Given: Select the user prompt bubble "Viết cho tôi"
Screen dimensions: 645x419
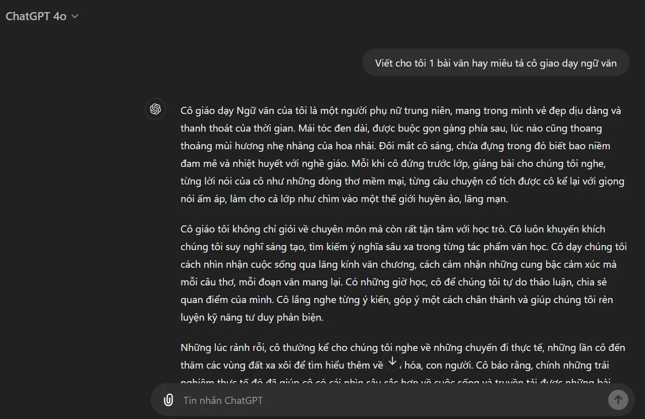Looking at the screenshot, I should coord(495,63).
